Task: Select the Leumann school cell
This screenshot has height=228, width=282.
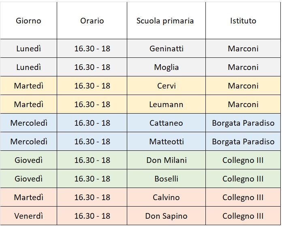Action: (166, 104)
